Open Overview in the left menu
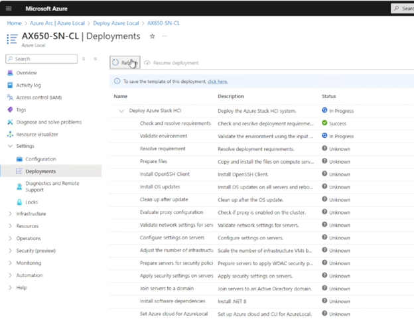Screen dimensions: 414x319 [x=27, y=73]
